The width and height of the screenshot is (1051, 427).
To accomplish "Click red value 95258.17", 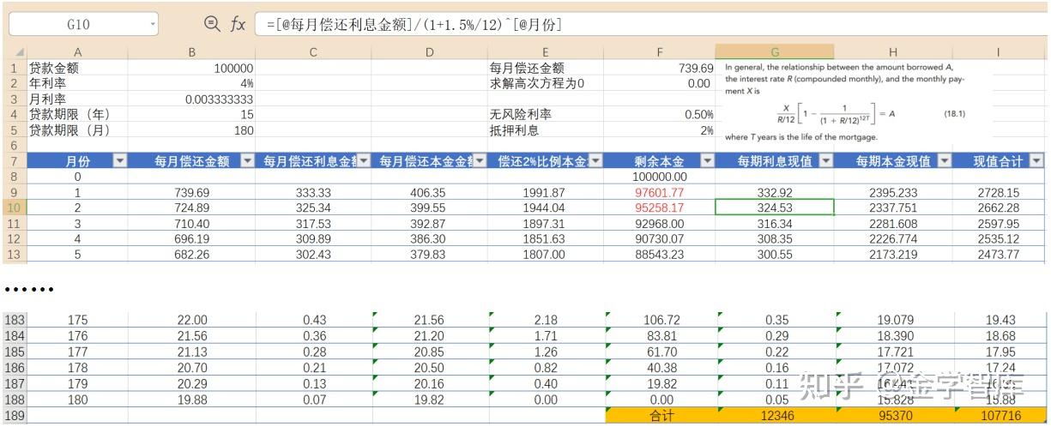I will (659, 207).
